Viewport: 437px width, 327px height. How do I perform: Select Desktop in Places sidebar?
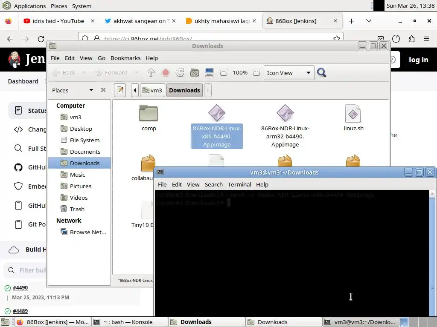pos(81,129)
